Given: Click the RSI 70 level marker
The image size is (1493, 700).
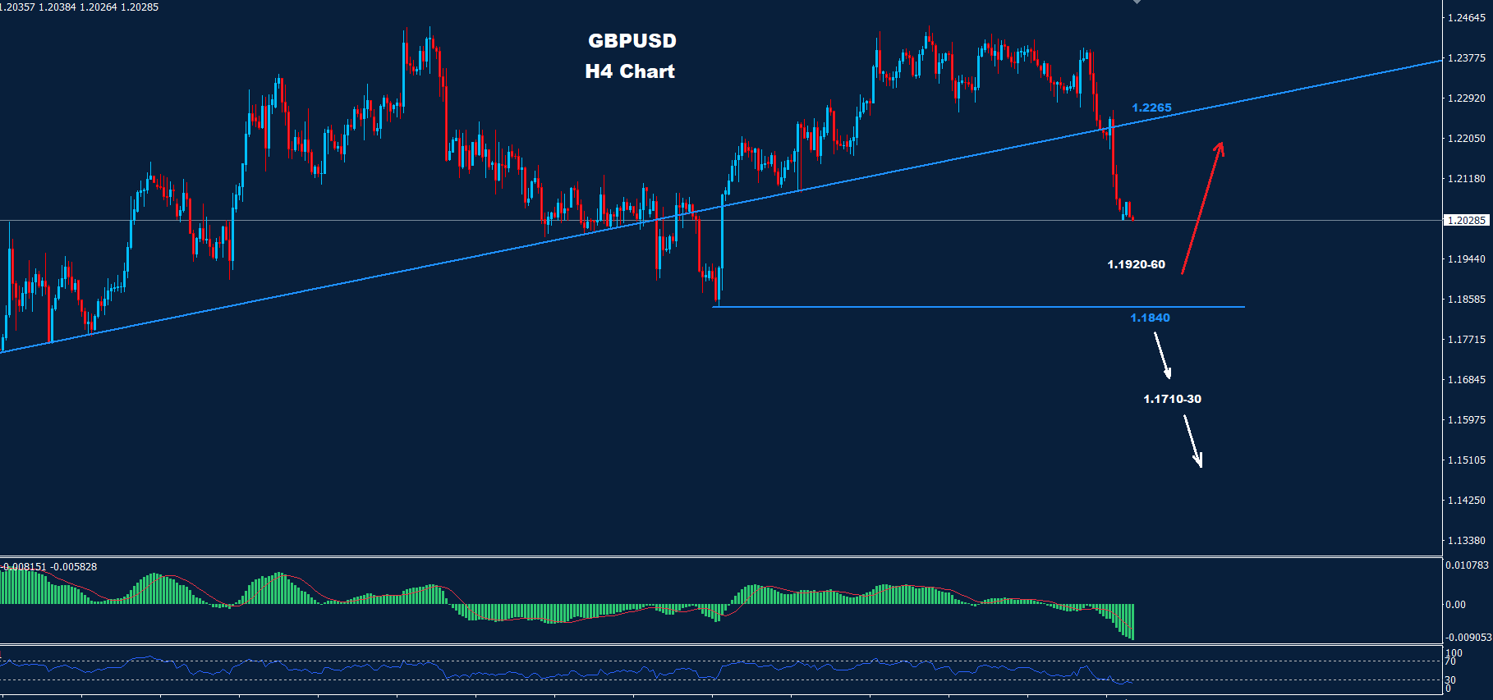Looking at the screenshot, I should coord(1450,661).
